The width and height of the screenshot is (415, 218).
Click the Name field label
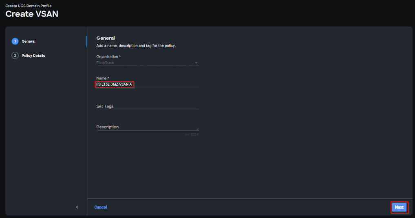(x=102, y=78)
